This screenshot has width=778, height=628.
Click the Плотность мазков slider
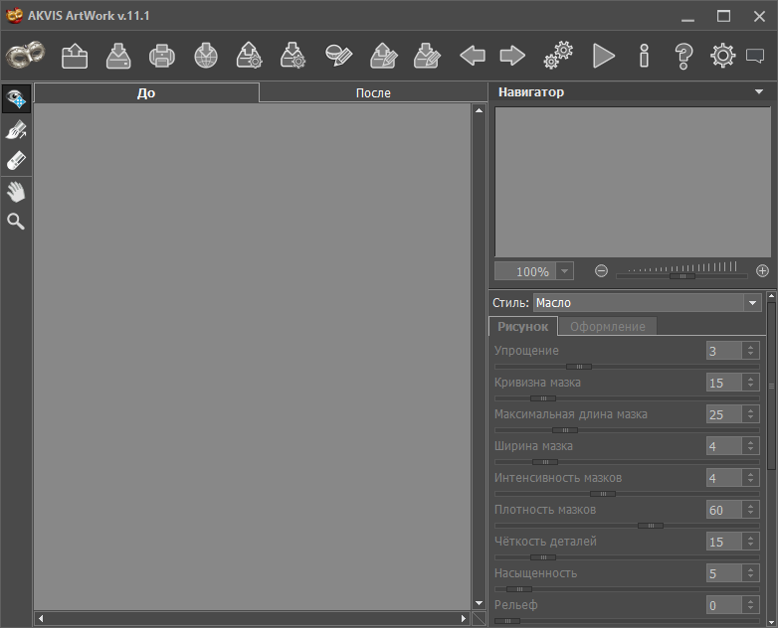[x=627, y=526]
